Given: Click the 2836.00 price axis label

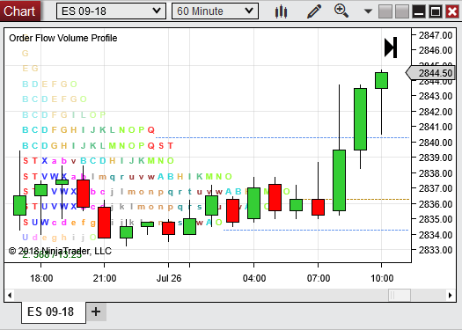Looking at the screenshot, I should pyautogui.click(x=436, y=203).
